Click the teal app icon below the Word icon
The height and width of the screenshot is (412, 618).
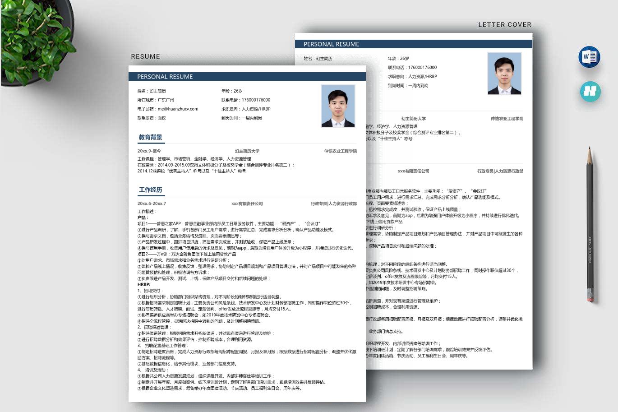pyautogui.click(x=590, y=91)
